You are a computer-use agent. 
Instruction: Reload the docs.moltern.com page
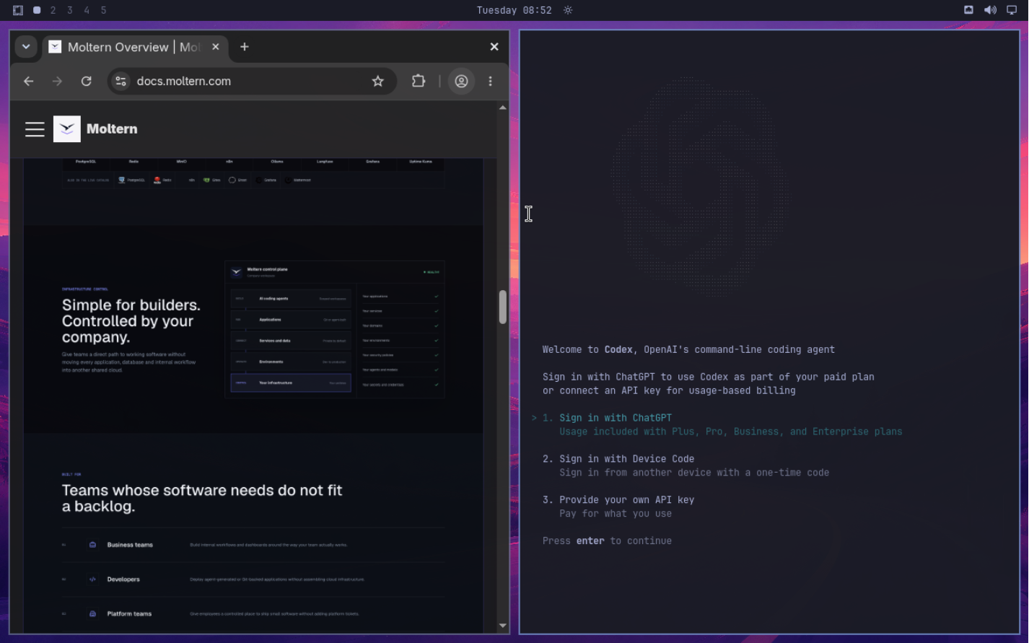[x=86, y=82]
